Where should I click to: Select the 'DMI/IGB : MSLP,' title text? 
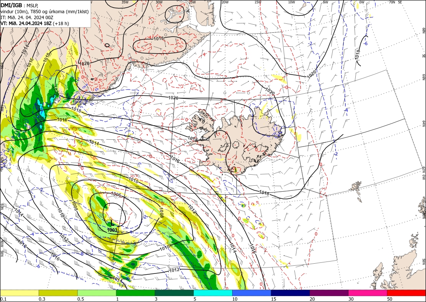pyautogui.click(x=19, y=5)
